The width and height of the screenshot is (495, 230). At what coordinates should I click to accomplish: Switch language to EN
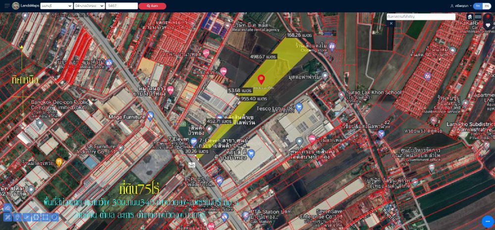tap(487, 6)
